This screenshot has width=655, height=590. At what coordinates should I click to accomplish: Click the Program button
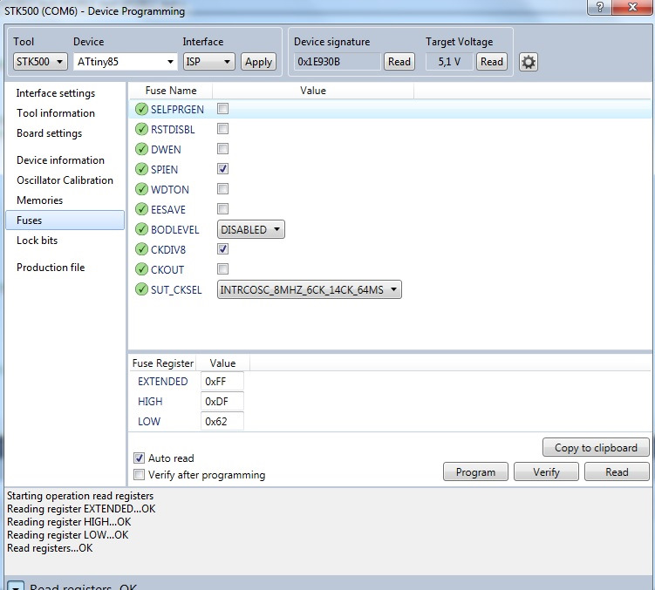[x=475, y=471]
